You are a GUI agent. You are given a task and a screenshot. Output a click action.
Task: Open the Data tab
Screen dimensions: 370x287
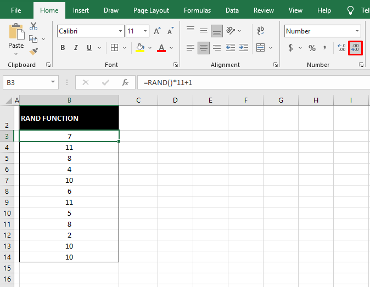(232, 10)
